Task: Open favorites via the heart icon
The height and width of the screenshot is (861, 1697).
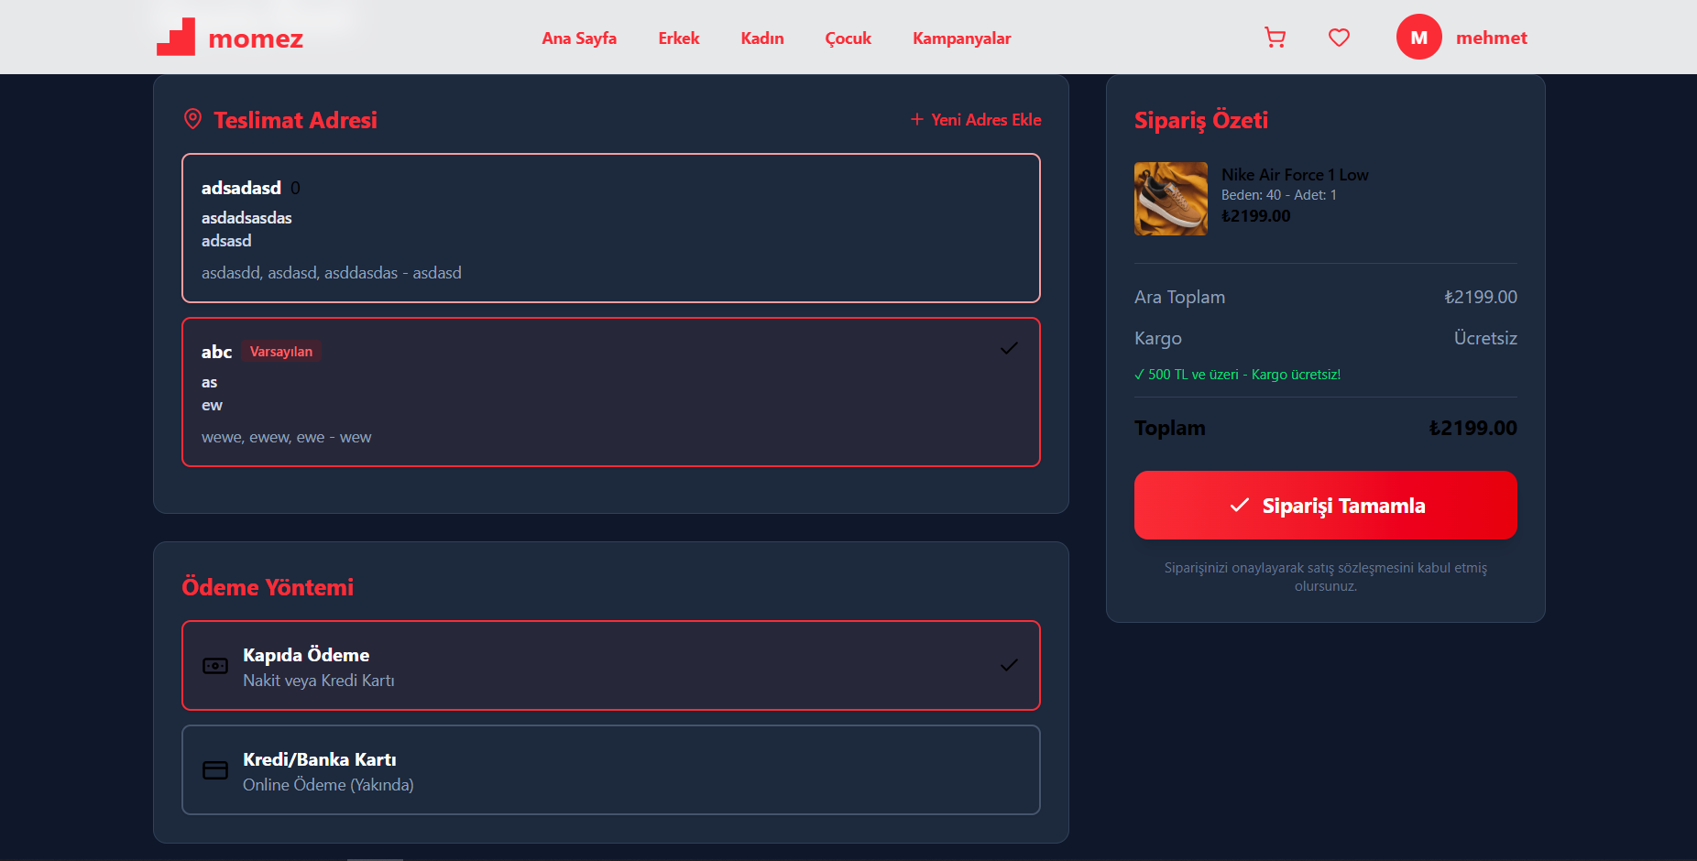Action: pyautogui.click(x=1339, y=38)
